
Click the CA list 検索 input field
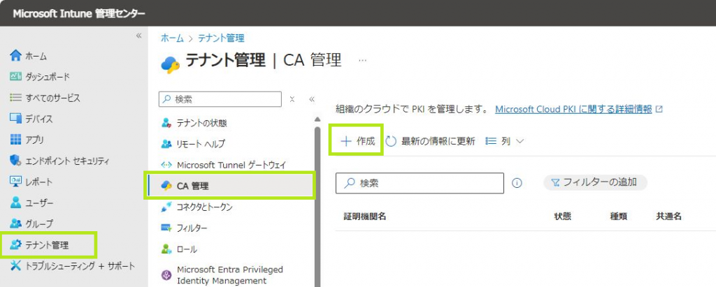click(x=420, y=183)
